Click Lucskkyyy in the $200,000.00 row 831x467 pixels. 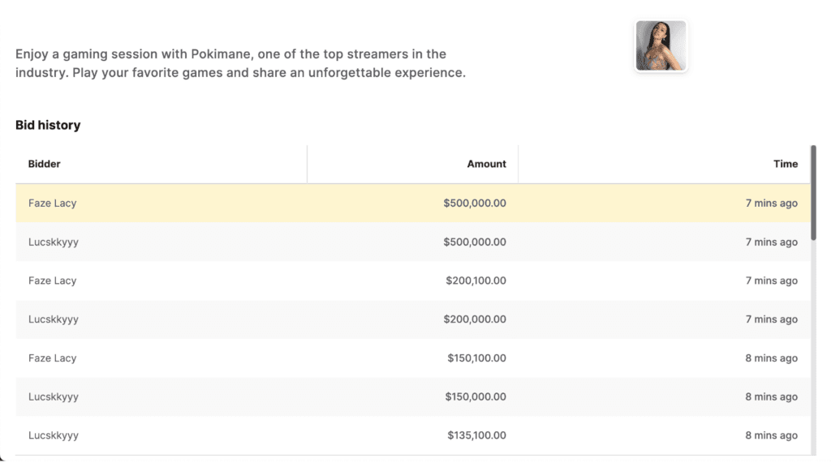pyautogui.click(x=54, y=319)
